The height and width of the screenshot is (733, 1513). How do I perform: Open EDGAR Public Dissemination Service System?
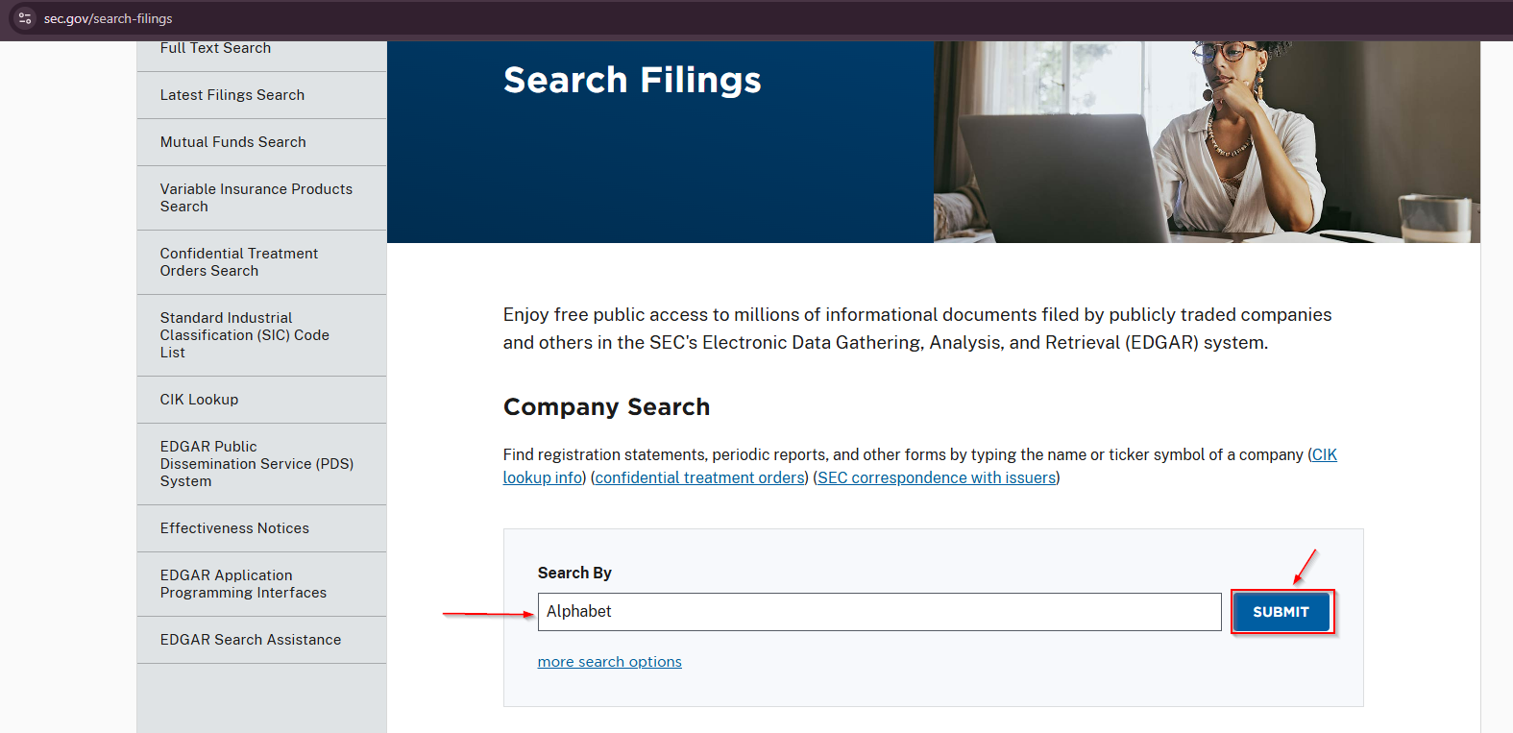click(x=256, y=464)
